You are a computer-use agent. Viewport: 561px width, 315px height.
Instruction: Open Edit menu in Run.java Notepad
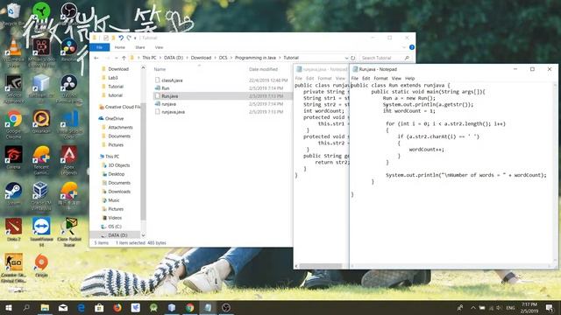(366, 78)
